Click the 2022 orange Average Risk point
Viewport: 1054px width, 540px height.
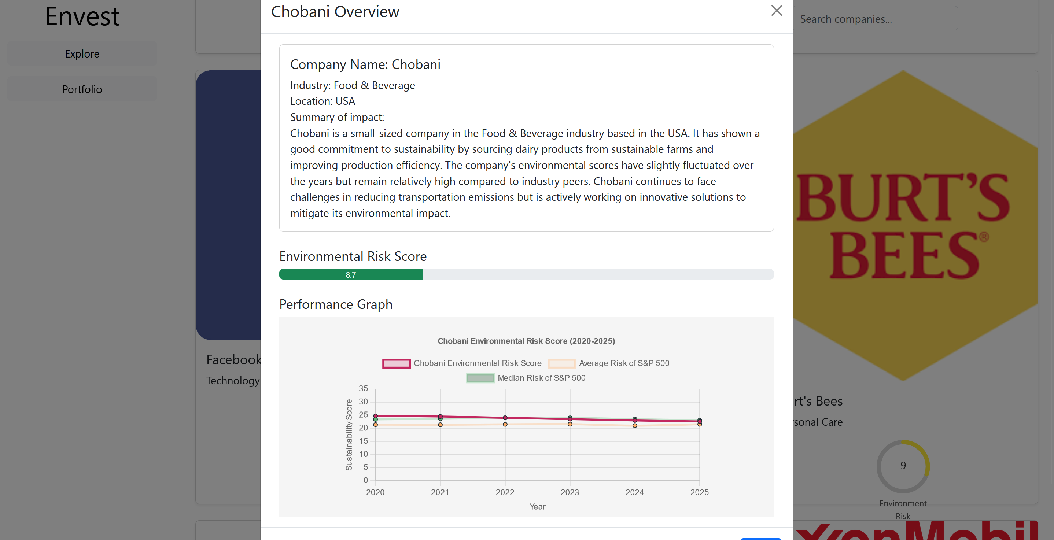505,424
